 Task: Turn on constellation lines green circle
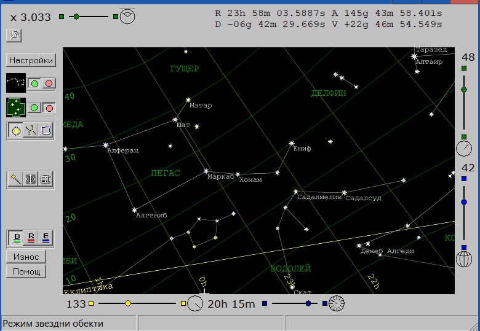tap(34, 84)
